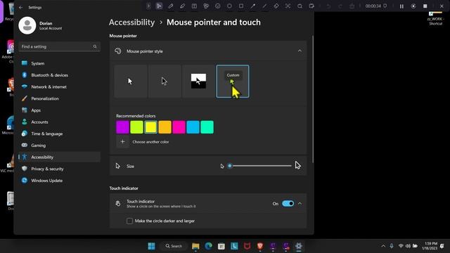
Task: Open Time & language settings
Action: point(59,134)
